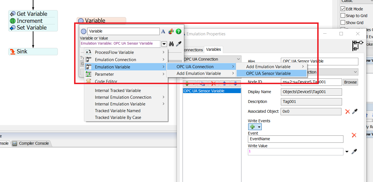Remove the EventName event with red X
The height and width of the screenshot is (182, 373).
(354, 135)
